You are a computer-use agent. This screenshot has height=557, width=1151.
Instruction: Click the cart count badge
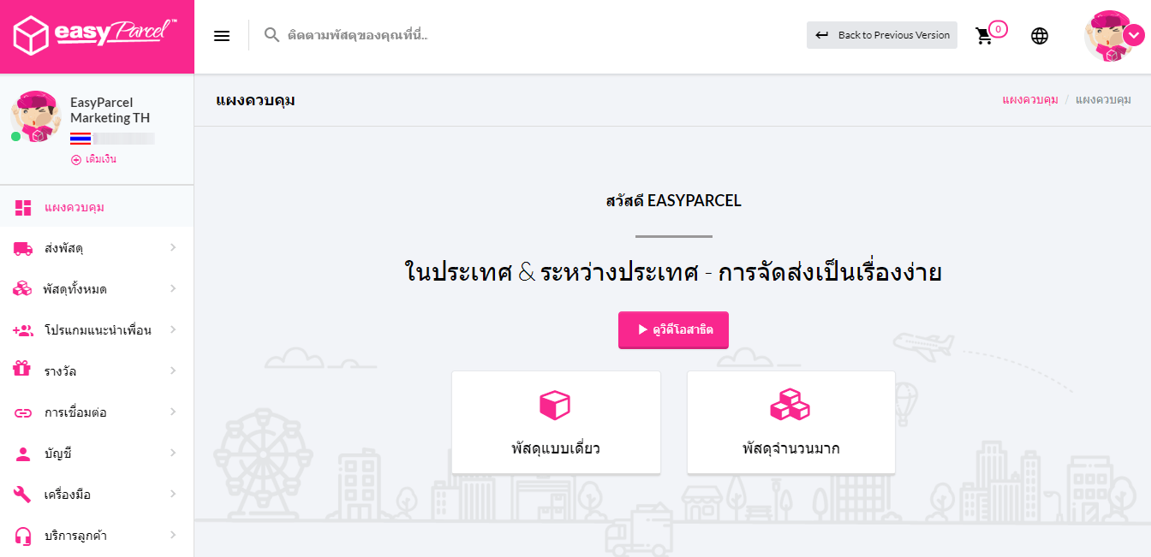click(x=998, y=29)
